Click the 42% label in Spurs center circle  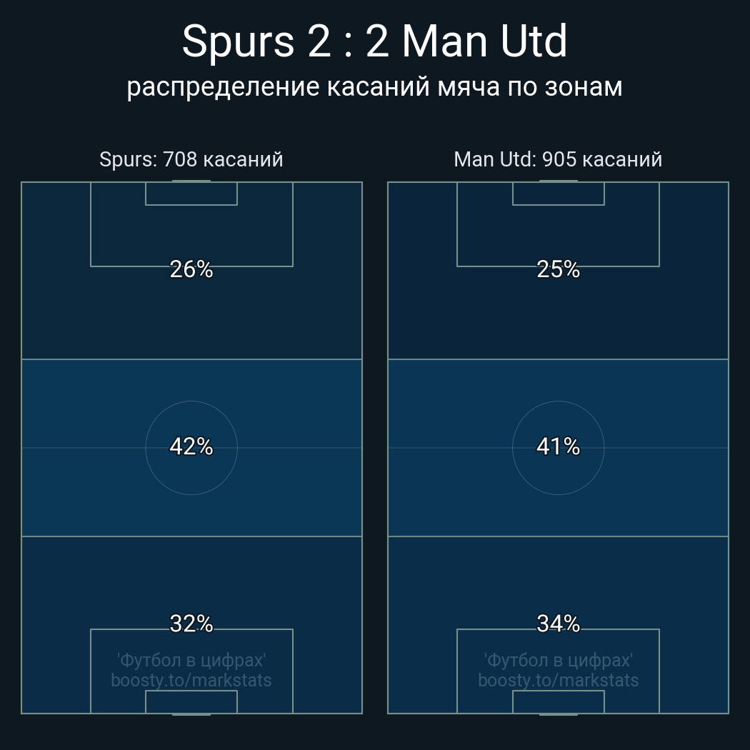(191, 446)
